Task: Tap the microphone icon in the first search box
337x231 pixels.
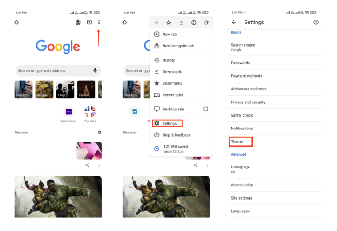Action: [x=95, y=70]
